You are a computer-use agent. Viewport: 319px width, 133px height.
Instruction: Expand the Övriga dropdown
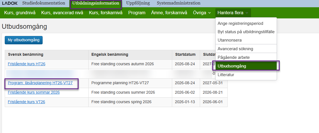(202, 13)
